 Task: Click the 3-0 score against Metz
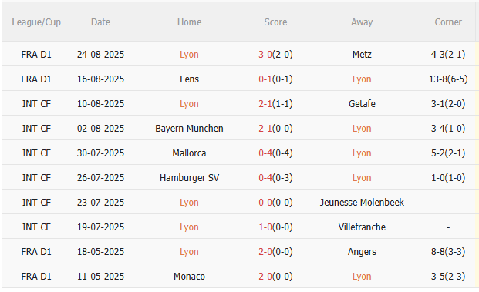[x=265, y=54]
